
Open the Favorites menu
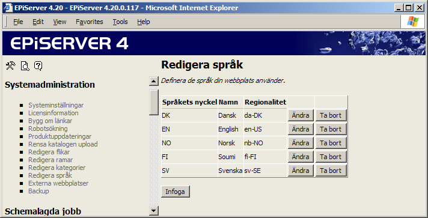(89, 22)
